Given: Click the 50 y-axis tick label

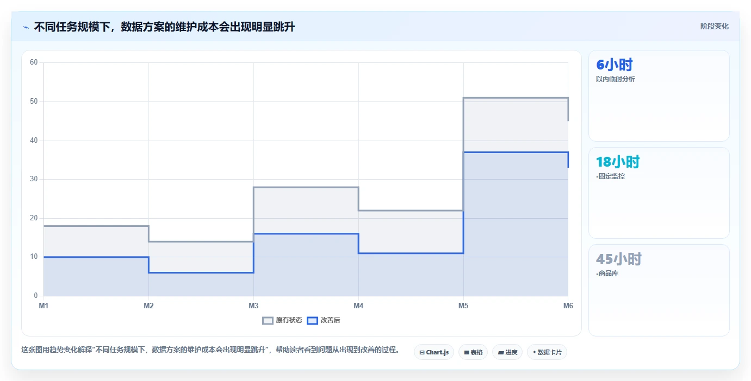Looking at the screenshot, I should click(x=34, y=101).
